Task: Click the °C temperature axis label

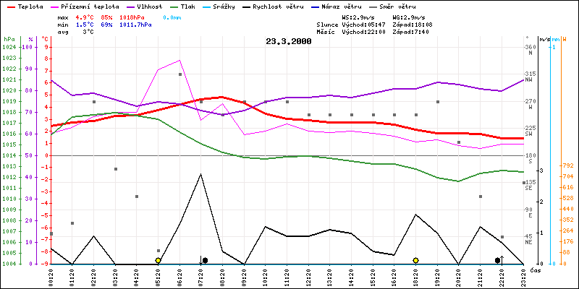Action: [x=46, y=38]
